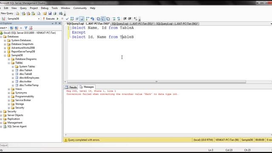
Task: Collapse the SampleDB database node
Action: pyautogui.click(x=5, y=56)
